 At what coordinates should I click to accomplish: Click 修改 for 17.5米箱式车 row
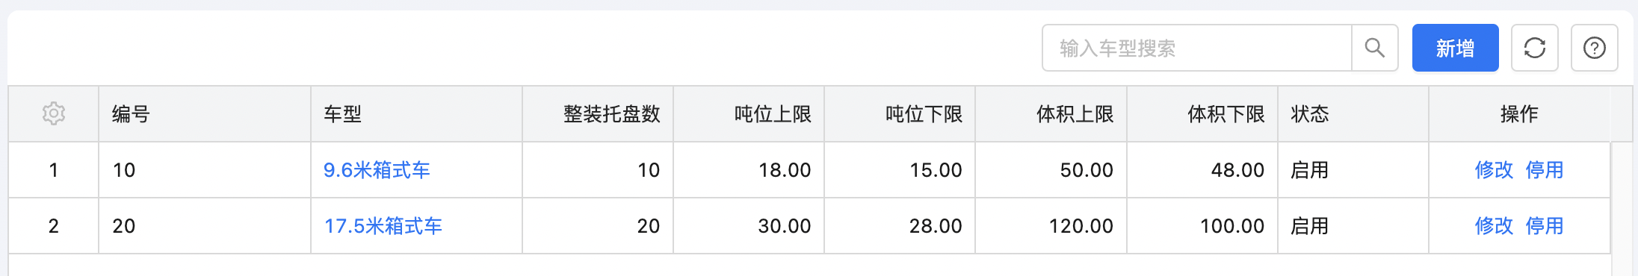coord(1494,226)
